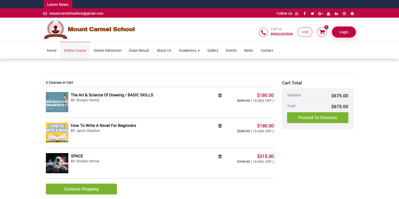Open the SPACE course thumbnail
Screen dimensions: 399x199
57,163
